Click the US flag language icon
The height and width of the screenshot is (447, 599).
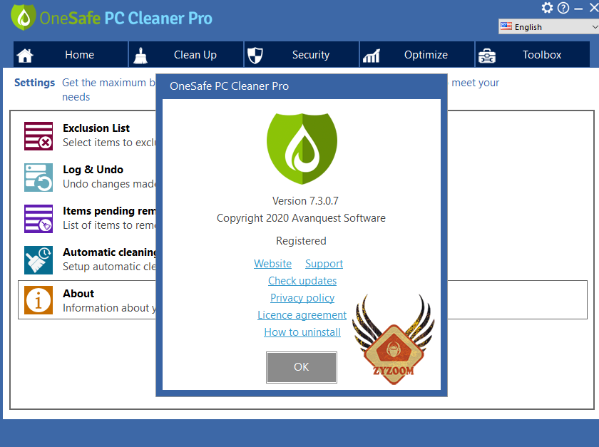[x=506, y=26]
